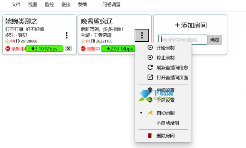Click REC icon on 婉婉类卿之 card

click(8, 49)
